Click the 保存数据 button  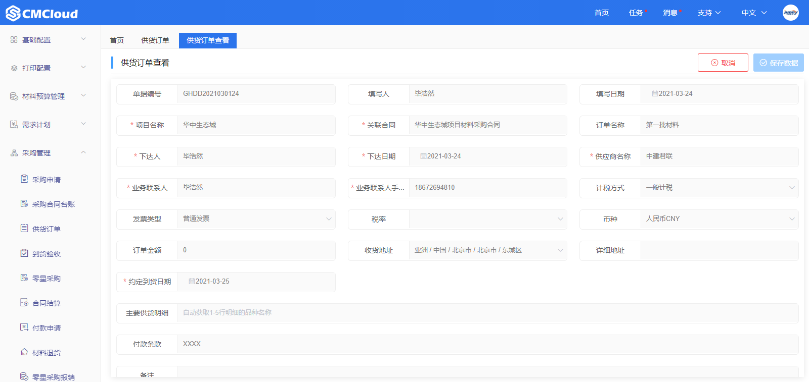click(x=779, y=63)
